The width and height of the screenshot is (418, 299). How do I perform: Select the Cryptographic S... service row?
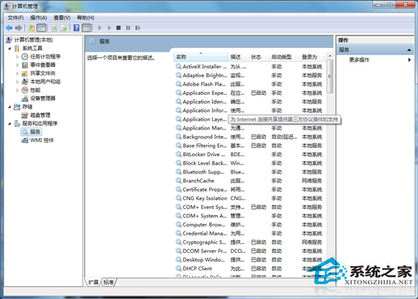point(250,242)
